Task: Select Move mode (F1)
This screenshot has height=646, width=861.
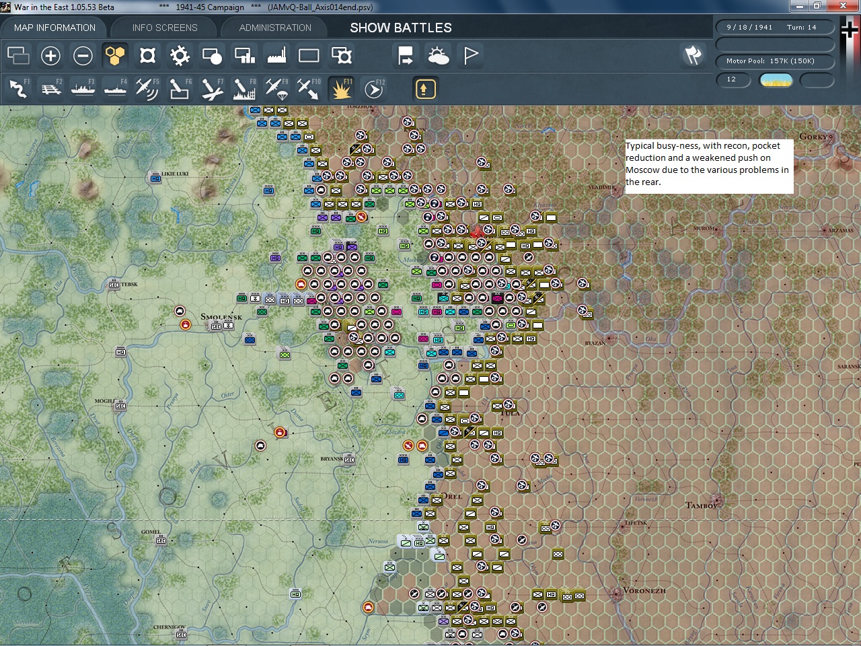Action: [x=18, y=89]
